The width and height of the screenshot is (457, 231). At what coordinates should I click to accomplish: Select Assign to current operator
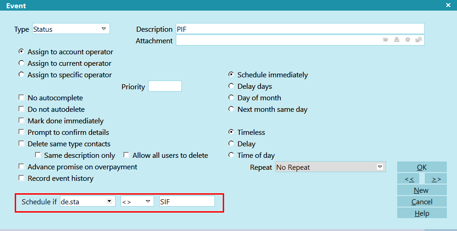point(21,63)
